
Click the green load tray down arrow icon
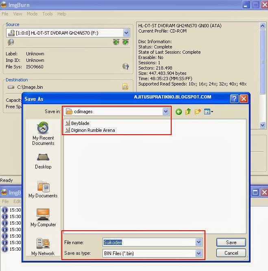[x=126, y=42]
